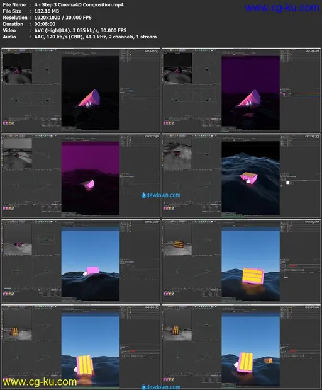The width and height of the screenshot is (322, 390).
Task: Open the video frame at 00:06:13
Action: click(x=80, y=347)
